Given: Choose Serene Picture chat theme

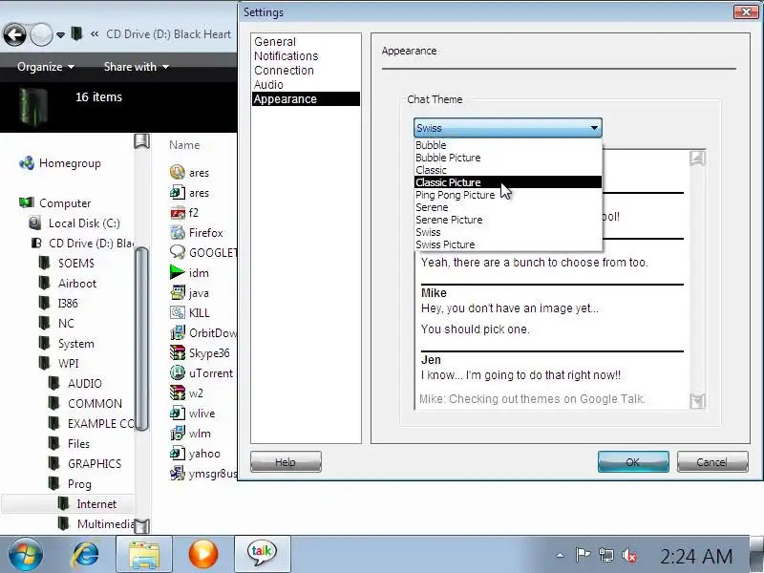Looking at the screenshot, I should [508, 220].
